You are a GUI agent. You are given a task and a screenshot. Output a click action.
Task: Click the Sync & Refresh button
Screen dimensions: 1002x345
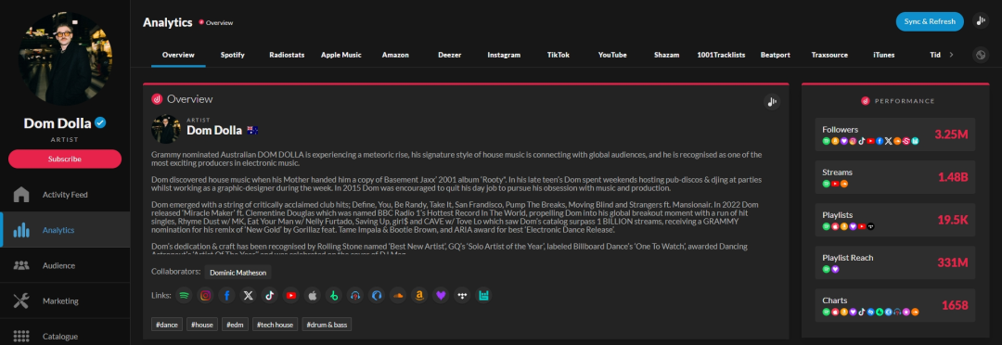(x=929, y=21)
